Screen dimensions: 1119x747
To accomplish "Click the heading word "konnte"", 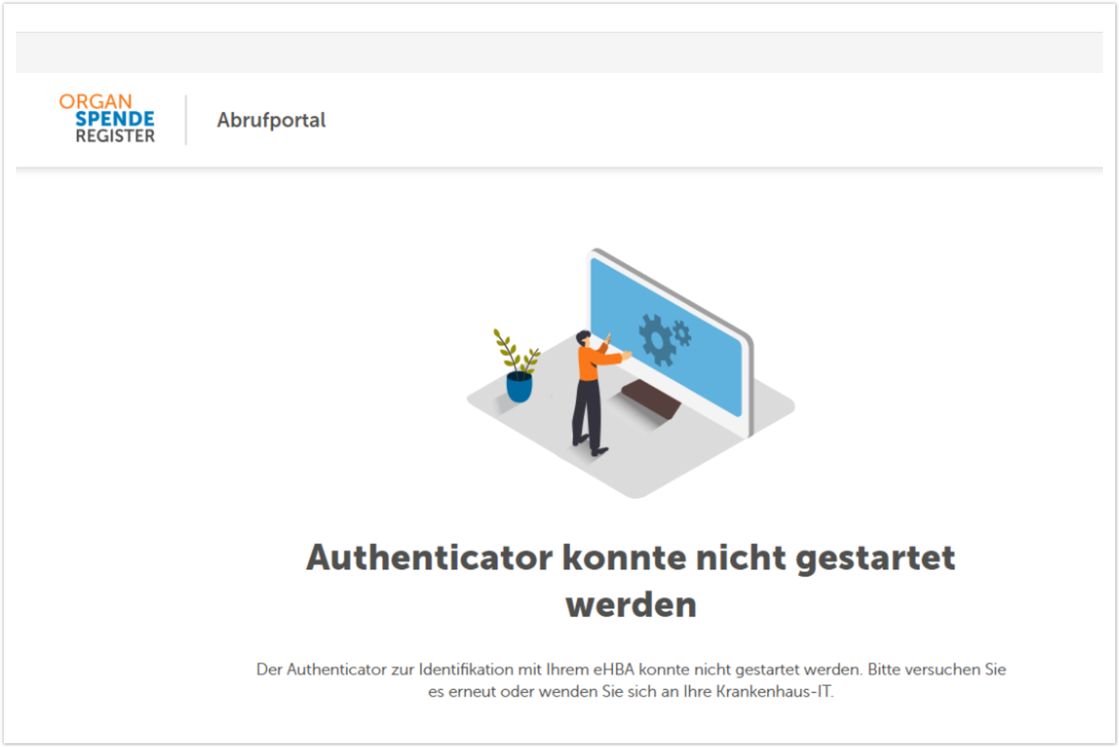I will tap(624, 558).
